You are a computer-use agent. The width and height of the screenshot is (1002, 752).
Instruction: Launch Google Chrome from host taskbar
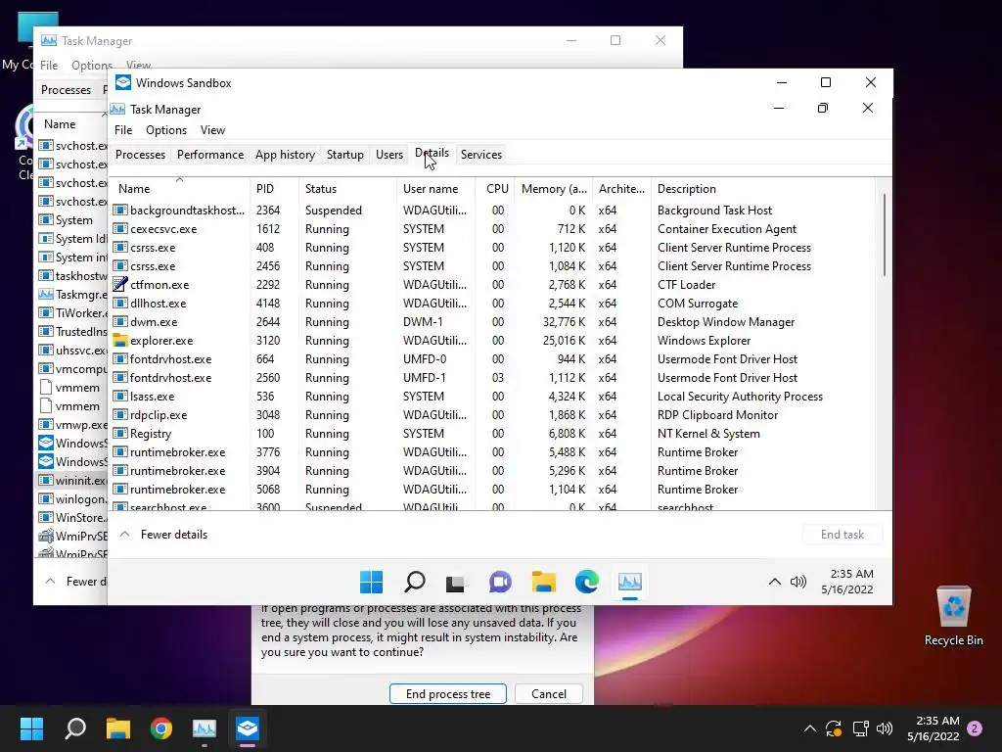[161, 728]
